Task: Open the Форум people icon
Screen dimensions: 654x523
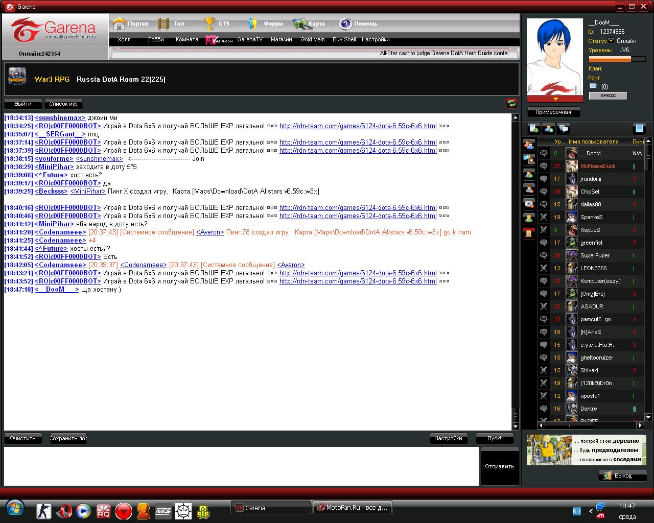Action: point(252,23)
